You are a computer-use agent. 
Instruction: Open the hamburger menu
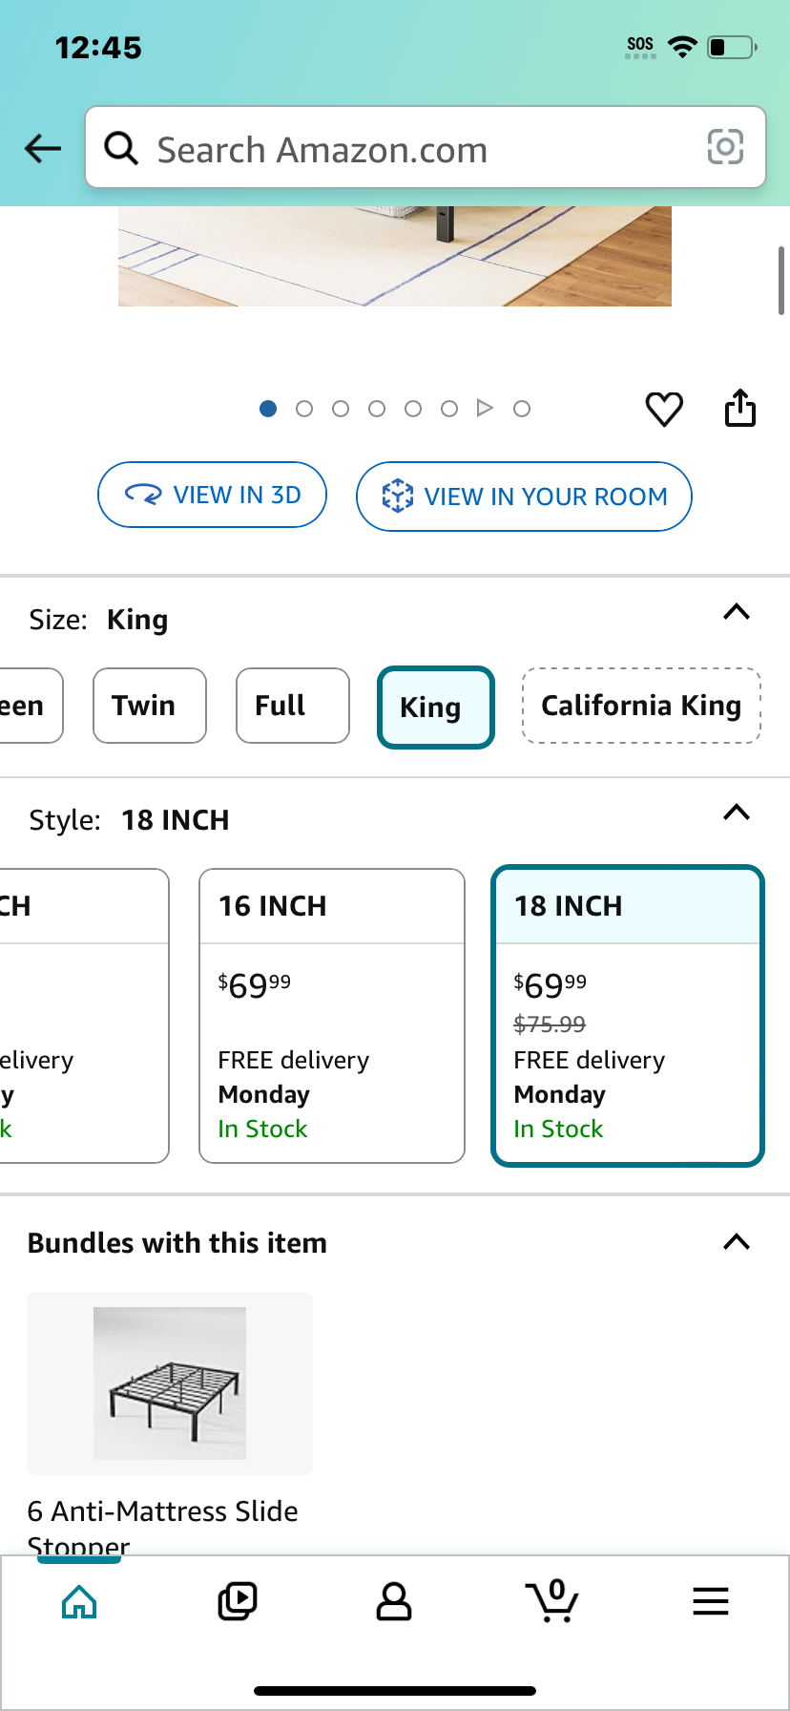[x=711, y=1601]
